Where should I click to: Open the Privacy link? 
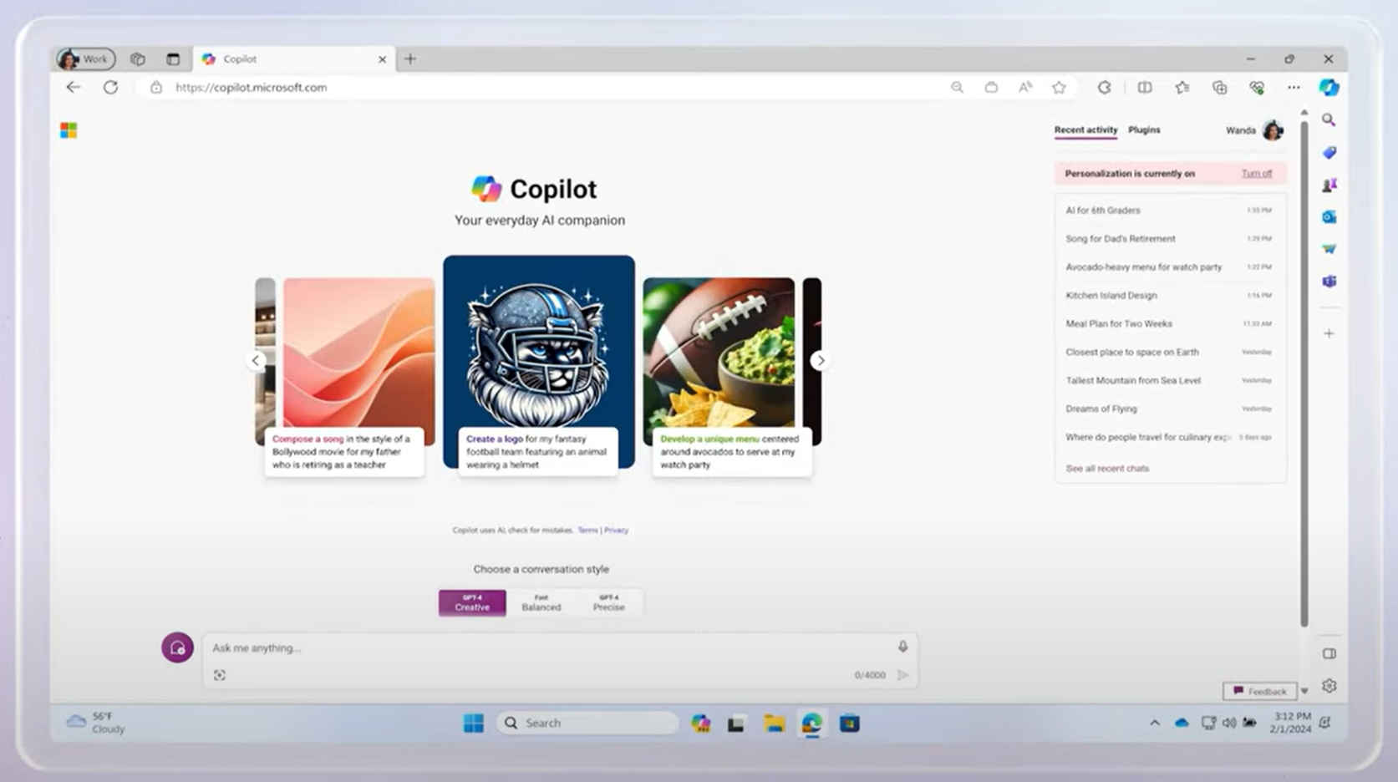point(616,531)
